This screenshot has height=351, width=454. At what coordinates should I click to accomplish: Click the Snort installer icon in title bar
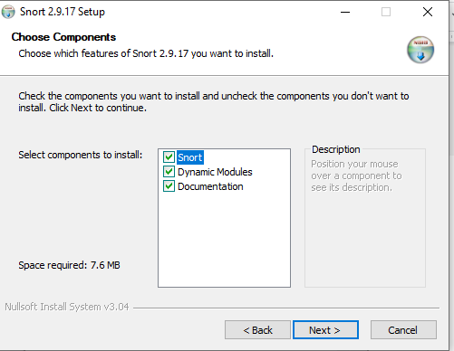pos(8,12)
